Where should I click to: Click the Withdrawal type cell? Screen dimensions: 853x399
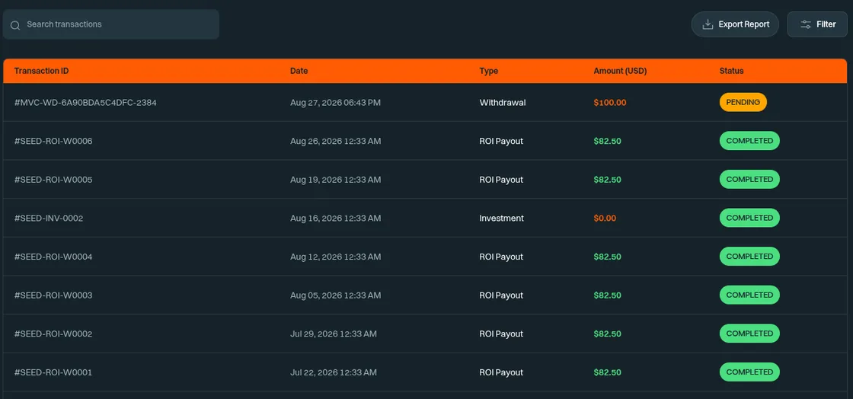click(x=503, y=102)
